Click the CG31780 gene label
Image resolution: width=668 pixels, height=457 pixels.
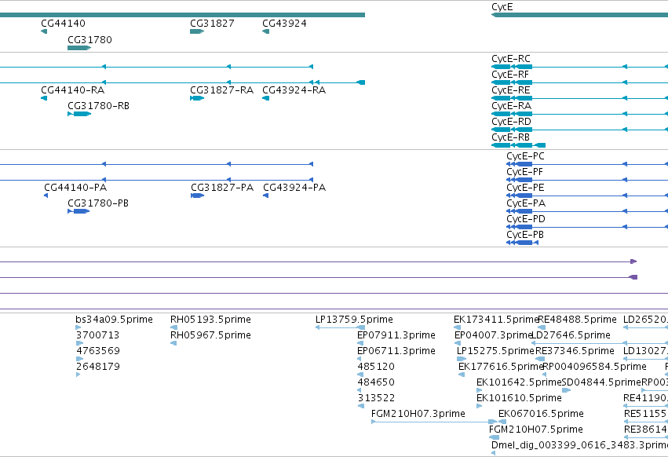click(89, 39)
